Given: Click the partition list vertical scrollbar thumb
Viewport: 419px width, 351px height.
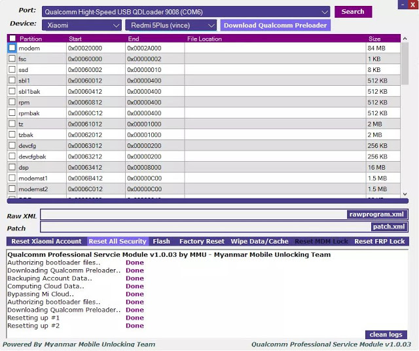Looking at the screenshot, I should (405, 64).
